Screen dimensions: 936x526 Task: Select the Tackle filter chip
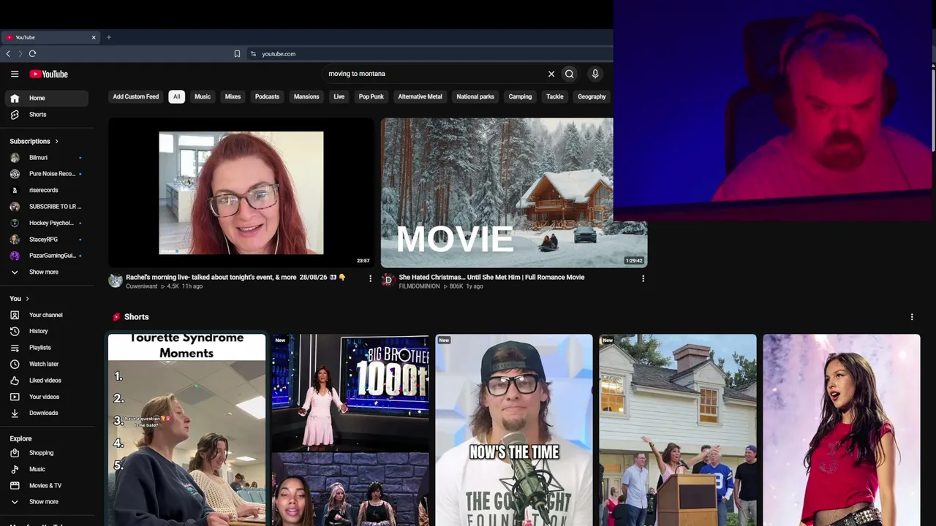point(555,96)
